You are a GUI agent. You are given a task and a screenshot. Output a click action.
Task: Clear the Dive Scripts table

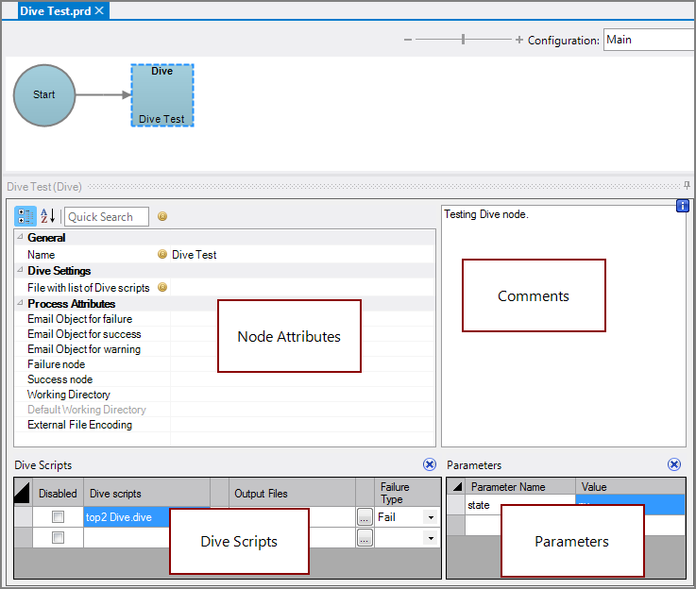pos(430,464)
